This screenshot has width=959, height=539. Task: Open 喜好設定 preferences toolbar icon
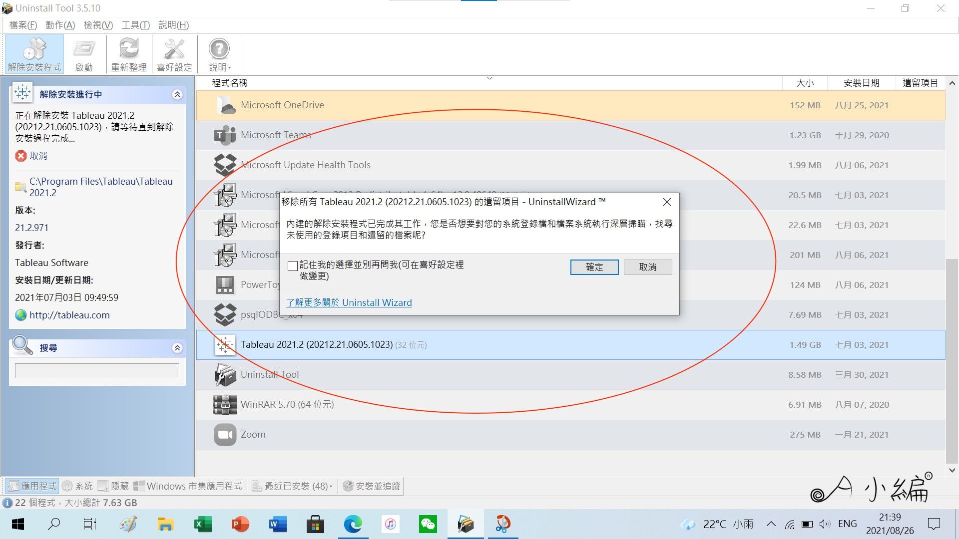[x=174, y=54]
